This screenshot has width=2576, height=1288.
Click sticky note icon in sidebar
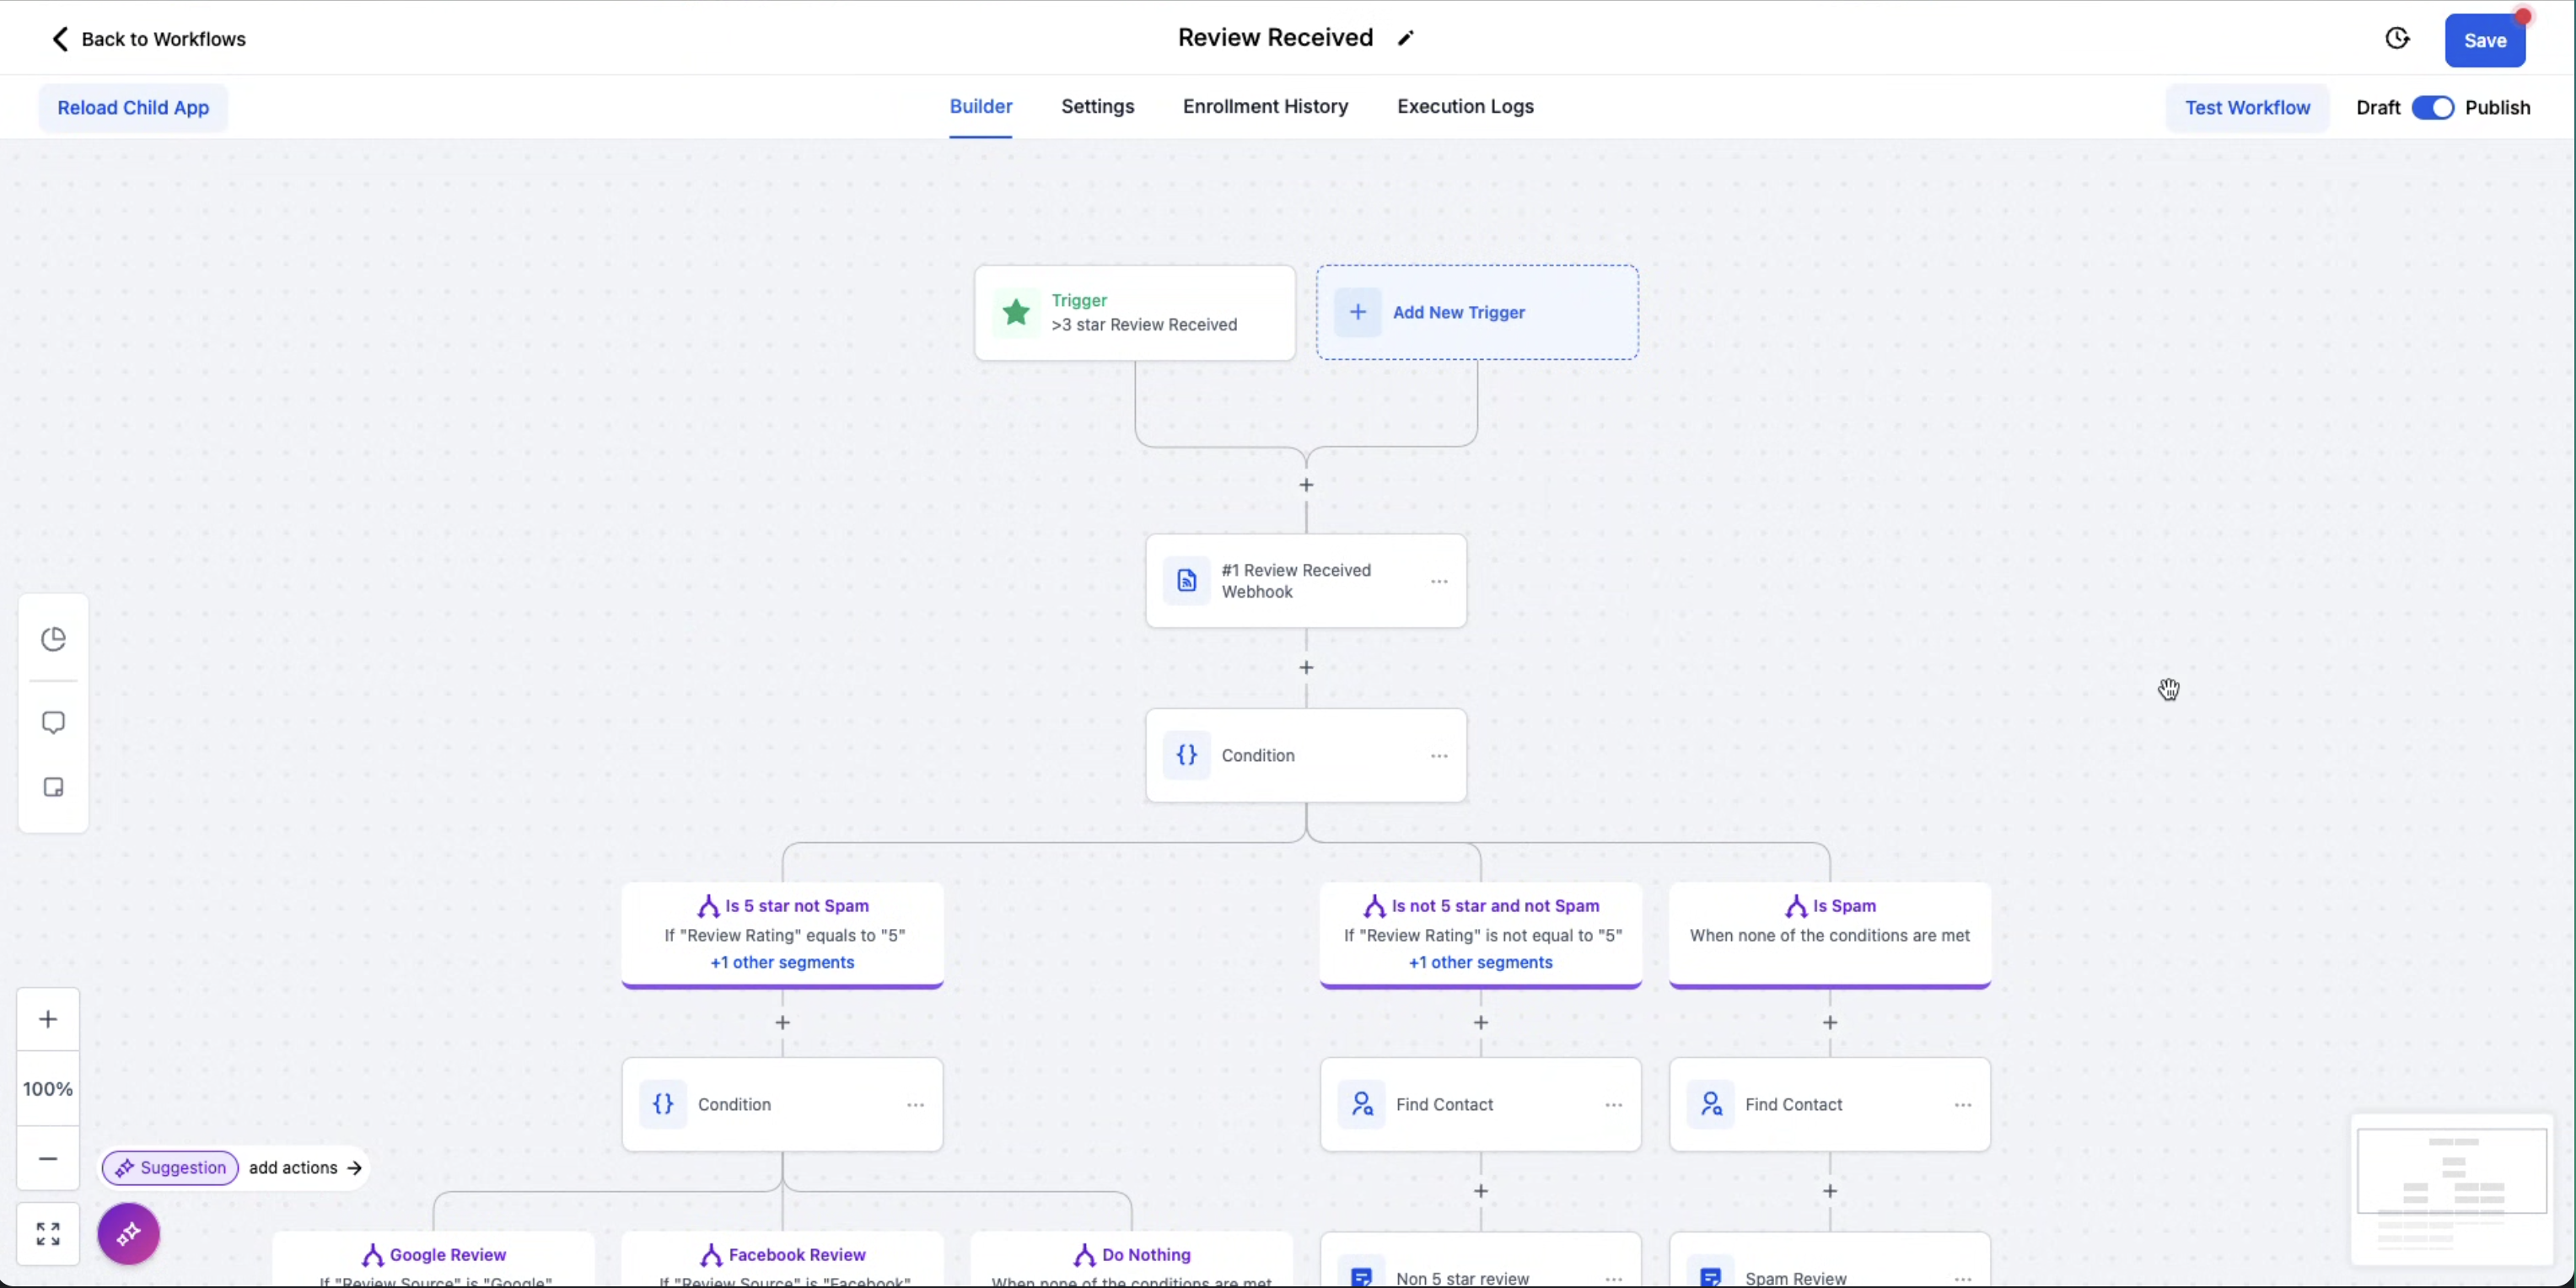pos(54,788)
